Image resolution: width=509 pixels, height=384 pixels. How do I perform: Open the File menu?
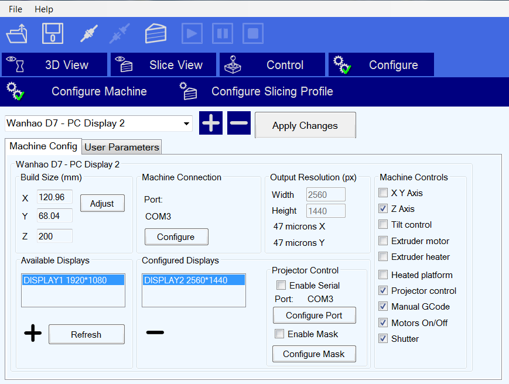[15, 9]
